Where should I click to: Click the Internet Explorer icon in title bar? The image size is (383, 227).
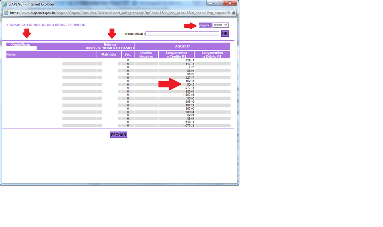point(4,4)
